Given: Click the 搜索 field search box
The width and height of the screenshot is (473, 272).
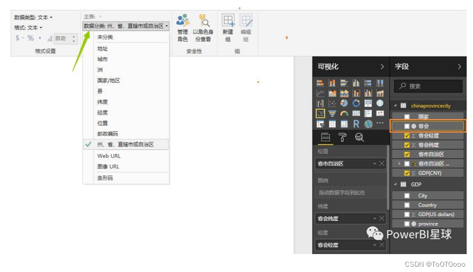Looking at the screenshot, I should pyautogui.click(x=428, y=86).
